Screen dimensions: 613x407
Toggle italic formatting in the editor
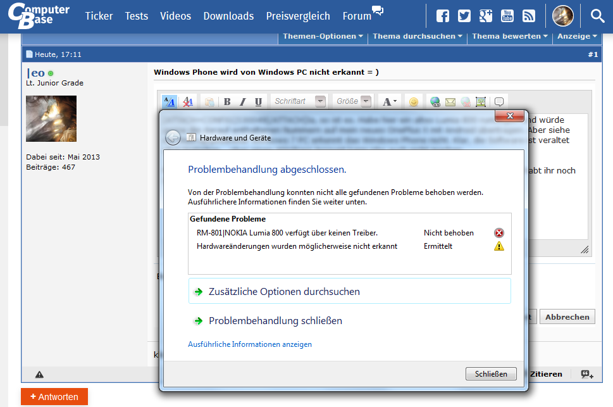(243, 102)
